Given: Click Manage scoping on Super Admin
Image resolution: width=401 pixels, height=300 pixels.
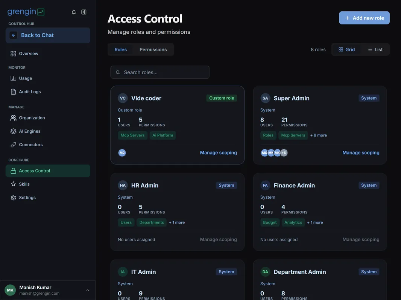Looking at the screenshot, I should tap(361, 153).
